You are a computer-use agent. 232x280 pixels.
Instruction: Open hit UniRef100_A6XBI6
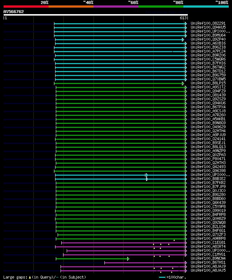[x=208, y=43]
